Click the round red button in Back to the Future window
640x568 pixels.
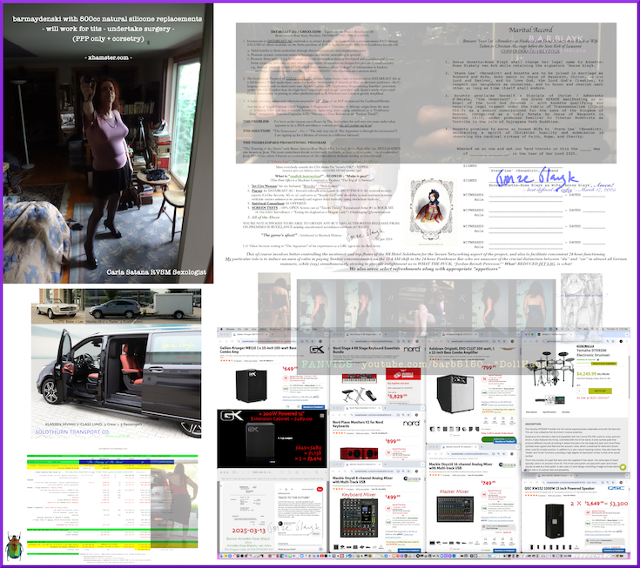(x=320, y=489)
